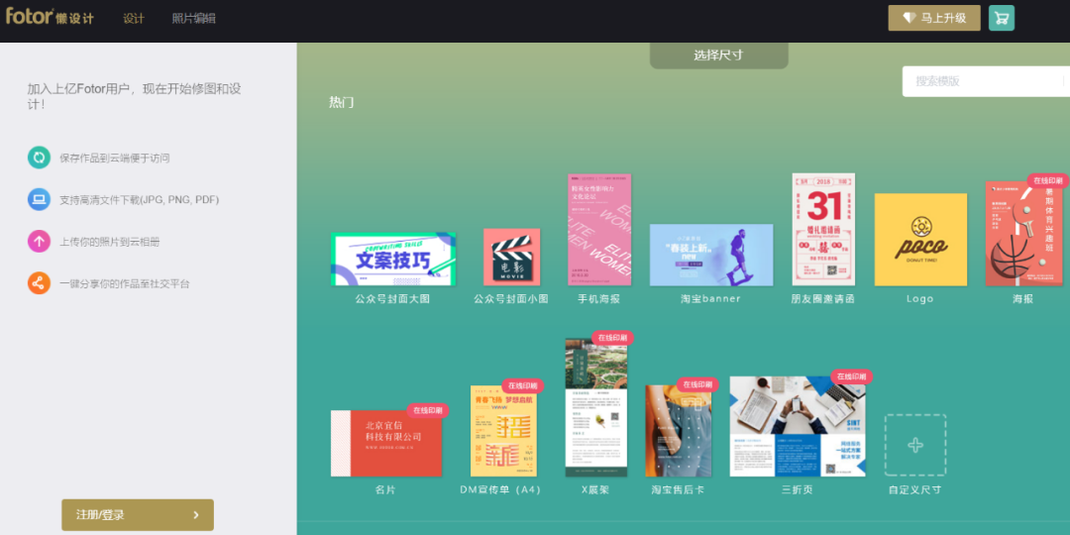Click the 朋友圈邀请函 label
The height and width of the screenshot is (535, 1070).
click(823, 299)
